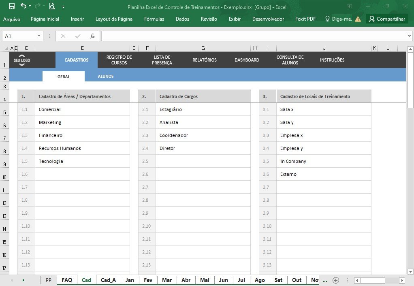Open the Name Box dropdown arrow
Image resolution: width=414 pixels, height=286 pixels.
point(39,36)
